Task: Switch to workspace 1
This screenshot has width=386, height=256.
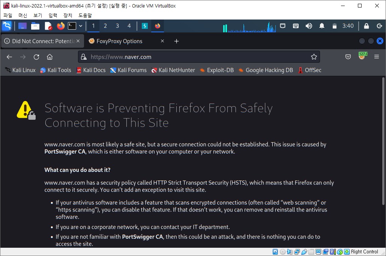Action: (x=93, y=26)
